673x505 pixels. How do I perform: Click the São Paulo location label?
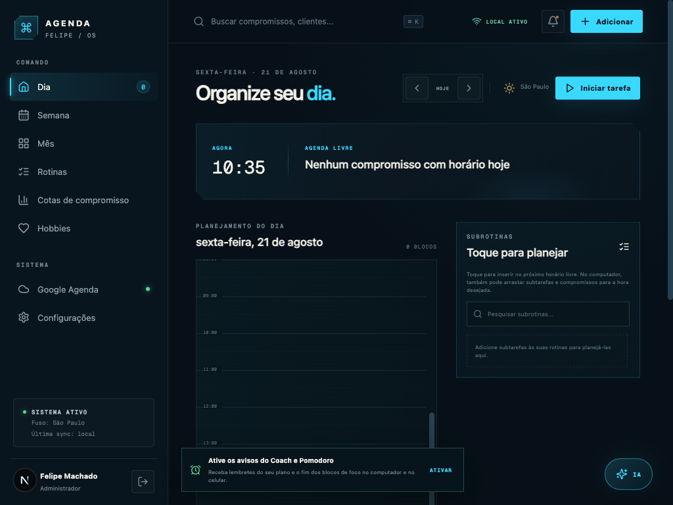point(534,87)
